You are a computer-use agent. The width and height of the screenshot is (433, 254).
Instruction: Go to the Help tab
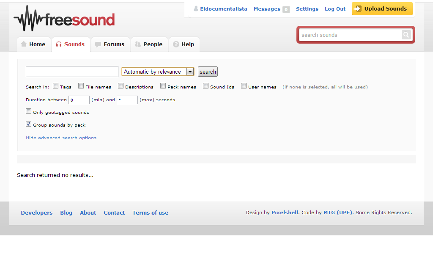[184, 44]
